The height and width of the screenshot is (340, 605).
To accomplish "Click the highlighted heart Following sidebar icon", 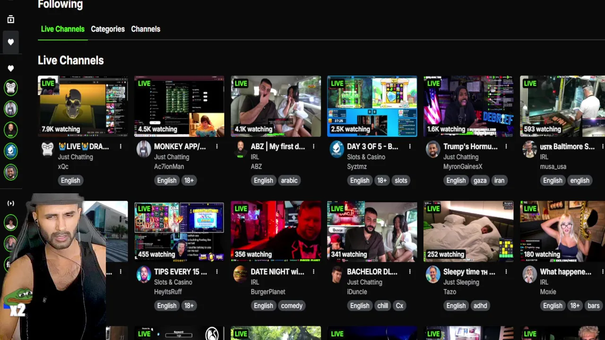I will pos(11,42).
